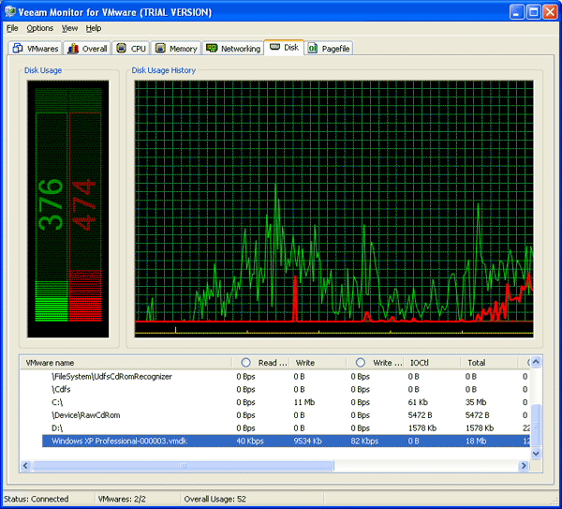Select Windows XP Professional-000003.vmdk row
The width and height of the screenshot is (562, 509).
(x=286, y=442)
